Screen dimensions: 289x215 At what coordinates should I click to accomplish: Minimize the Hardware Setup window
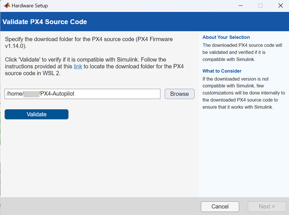point(240,6)
